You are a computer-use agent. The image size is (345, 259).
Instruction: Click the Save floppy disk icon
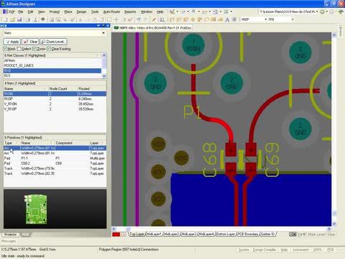(x=19, y=19)
